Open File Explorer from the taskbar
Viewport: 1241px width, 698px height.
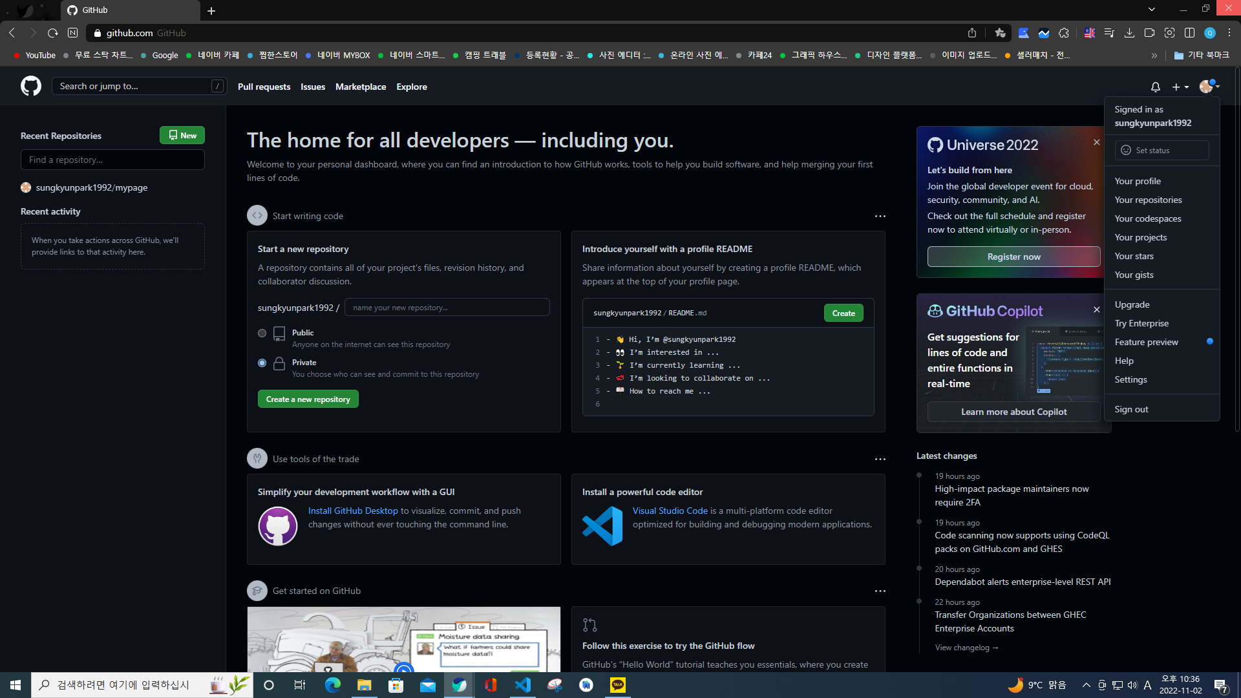pos(365,685)
